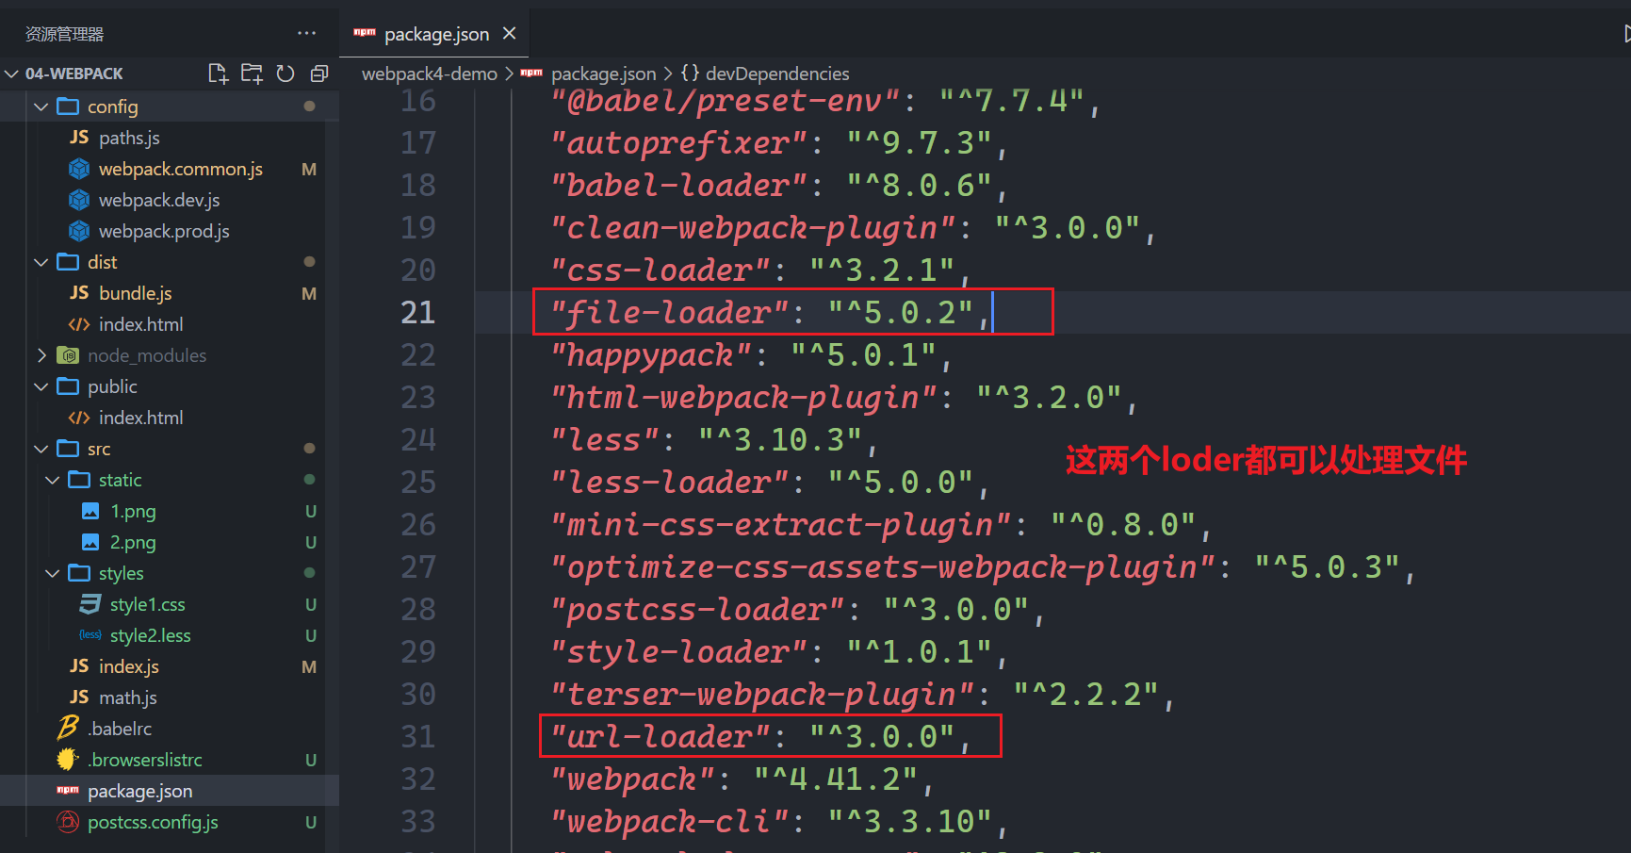Open the .babelrc file
This screenshot has height=853, width=1631.
(120, 729)
